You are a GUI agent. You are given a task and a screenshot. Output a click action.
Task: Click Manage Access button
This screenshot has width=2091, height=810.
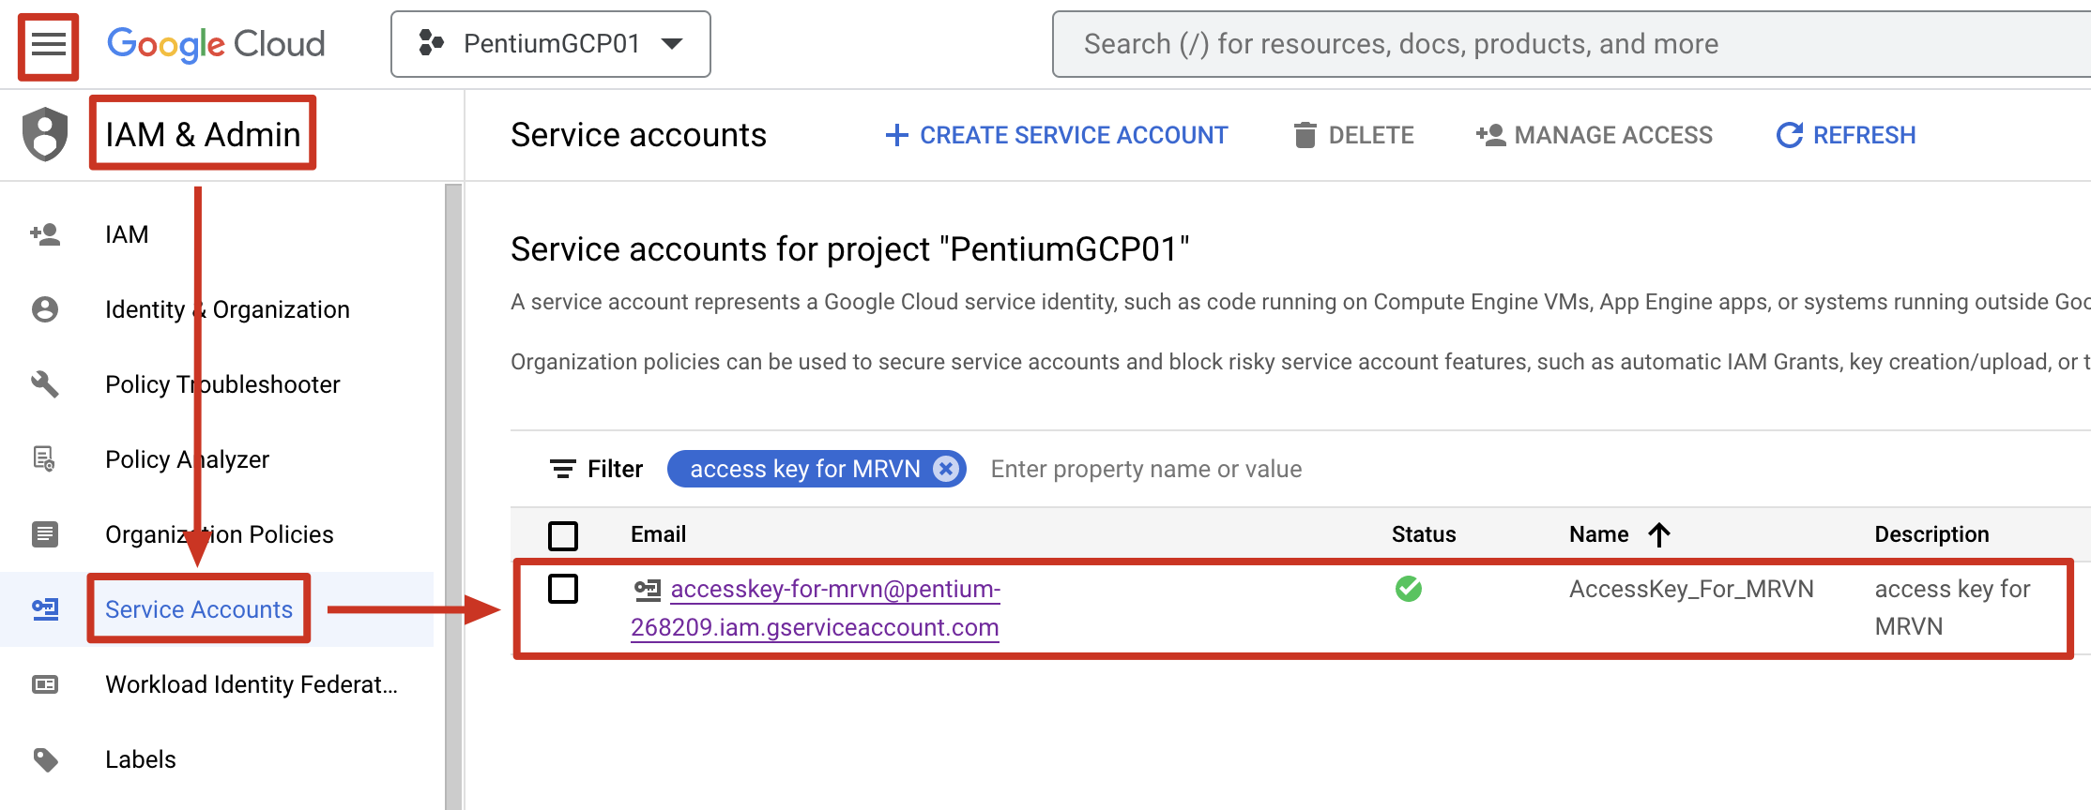click(1594, 135)
